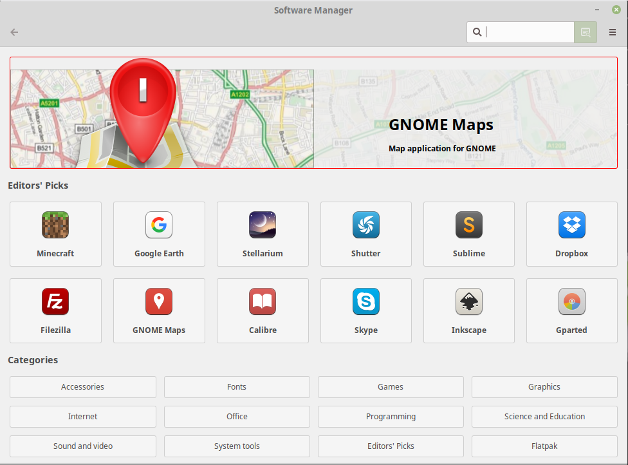Viewport: 628px width, 465px height.
Task: Select the Calibre app icon
Action: (263, 301)
